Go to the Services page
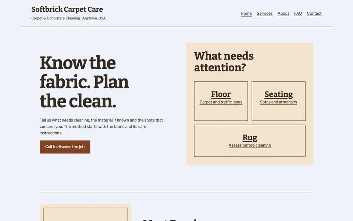This screenshot has height=221, width=353. [264, 13]
